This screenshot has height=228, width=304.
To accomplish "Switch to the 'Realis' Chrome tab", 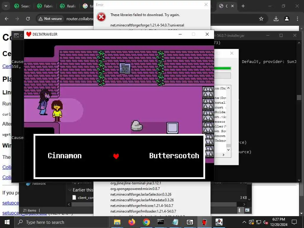I will 68,6.
